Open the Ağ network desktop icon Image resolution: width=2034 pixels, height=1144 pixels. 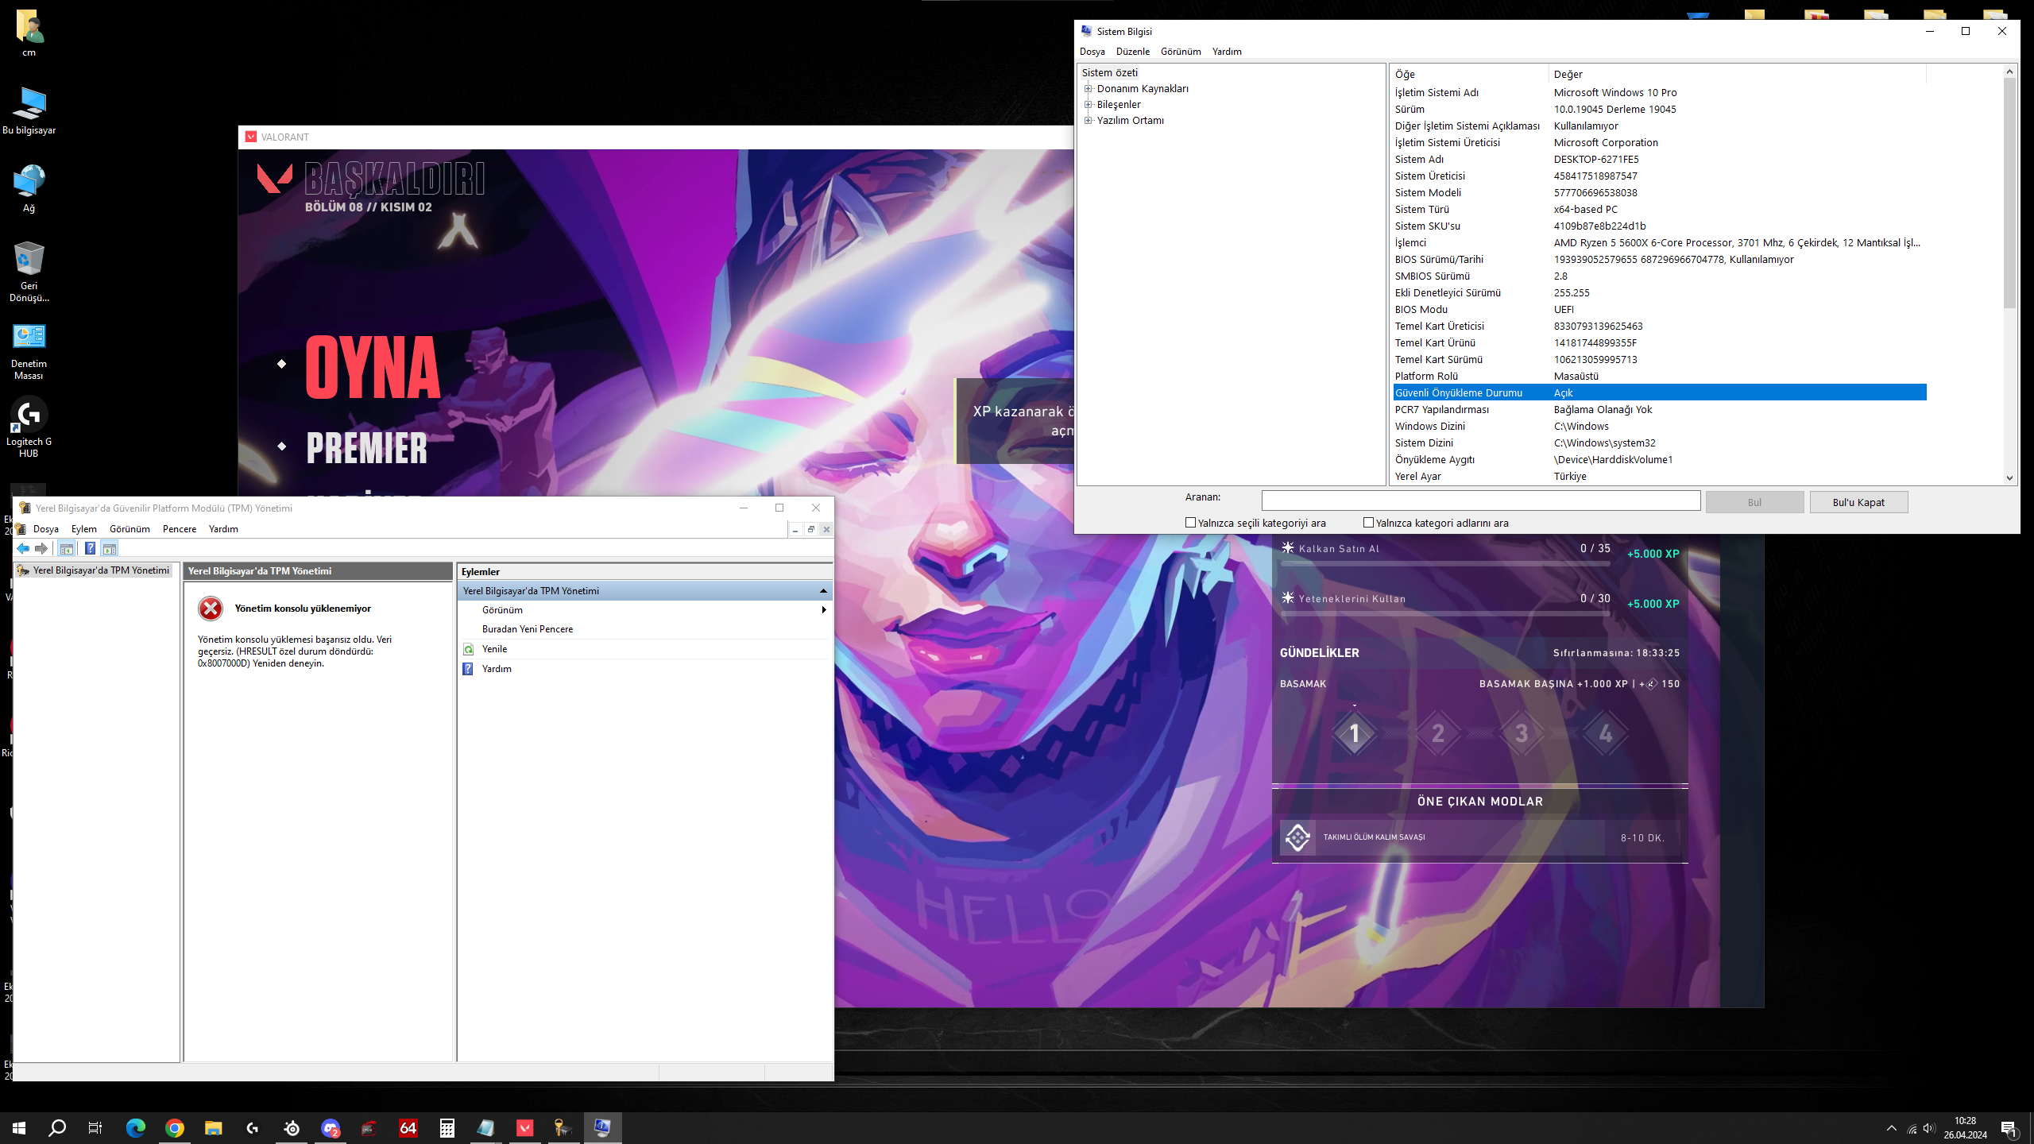point(29,189)
